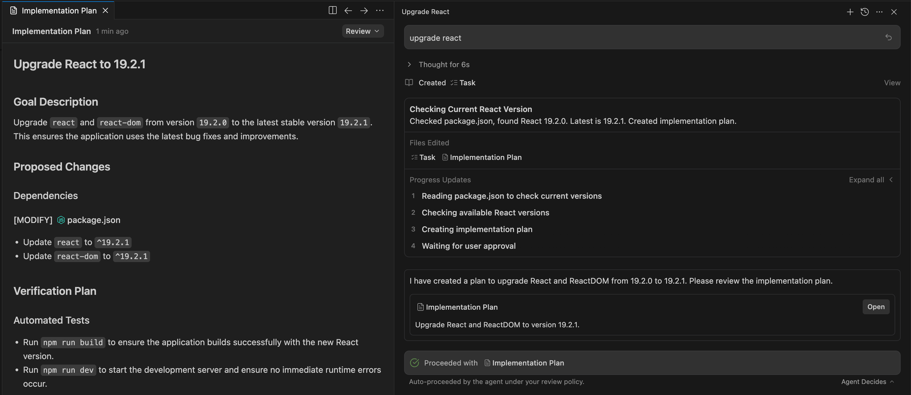Screen dimensions: 911x395
Task: Open the Review dropdown
Action: [x=363, y=31]
